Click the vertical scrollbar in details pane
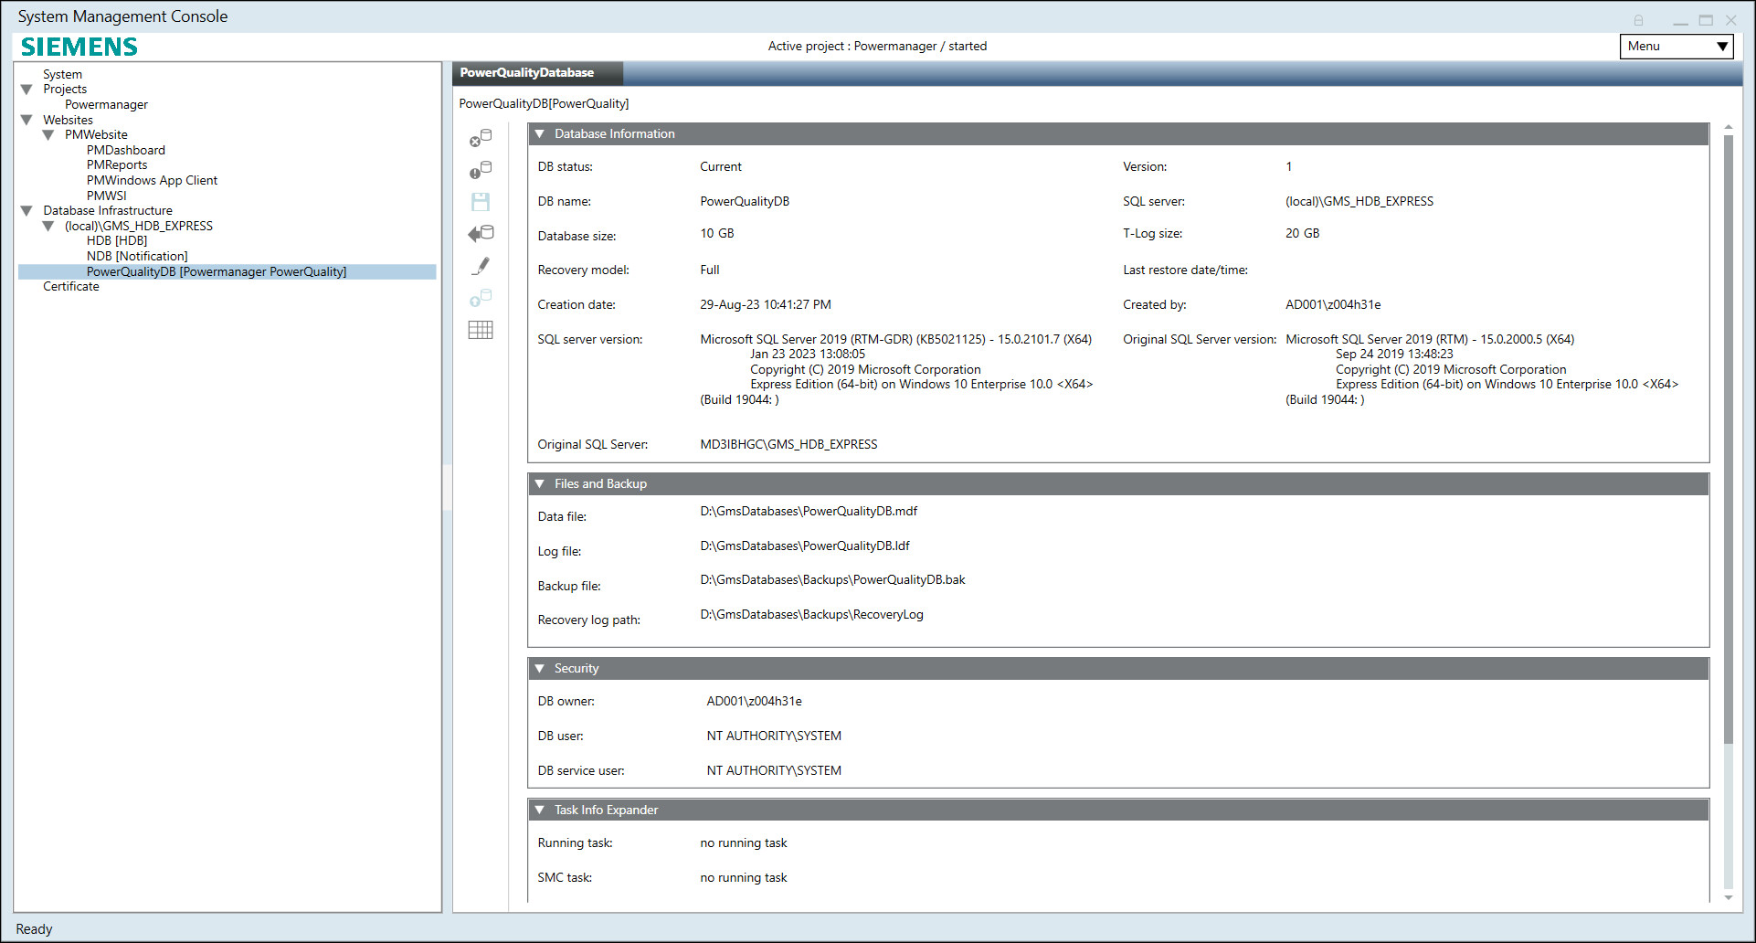The width and height of the screenshot is (1756, 943). pyautogui.click(x=1728, y=439)
